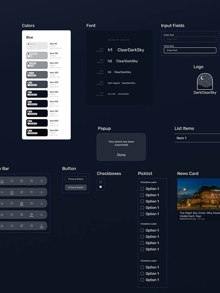
Task: Click News layout icon in nav bar with Home underlined
Action: click(x=22, y=181)
